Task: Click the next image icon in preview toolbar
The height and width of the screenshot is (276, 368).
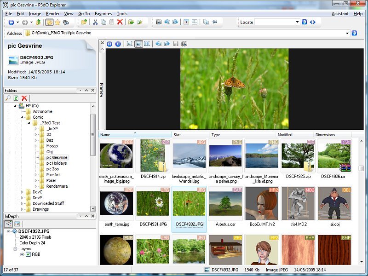Action: 118,44
